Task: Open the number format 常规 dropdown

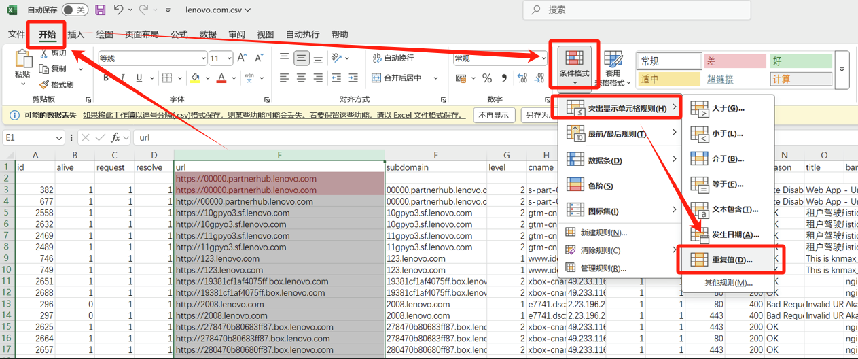Action: [x=543, y=58]
